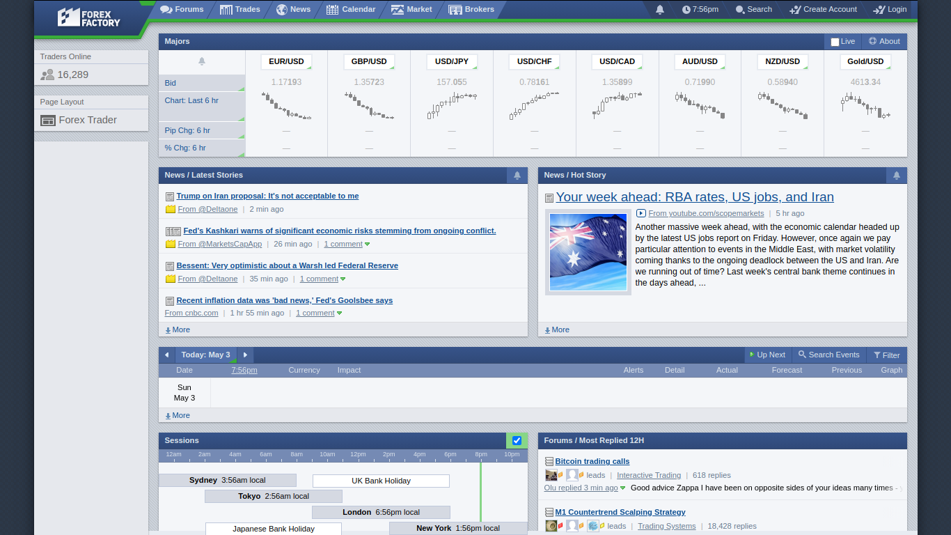Open the News menu
This screenshot has height=535, width=951.
[293, 10]
